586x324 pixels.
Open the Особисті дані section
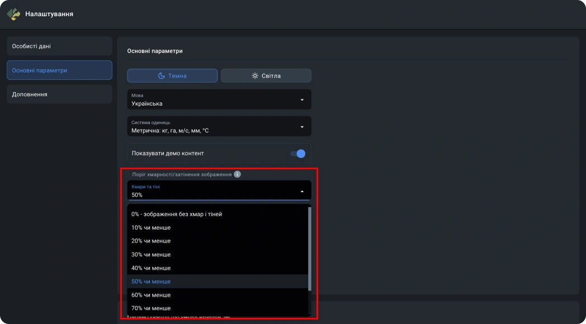(59, 46)
